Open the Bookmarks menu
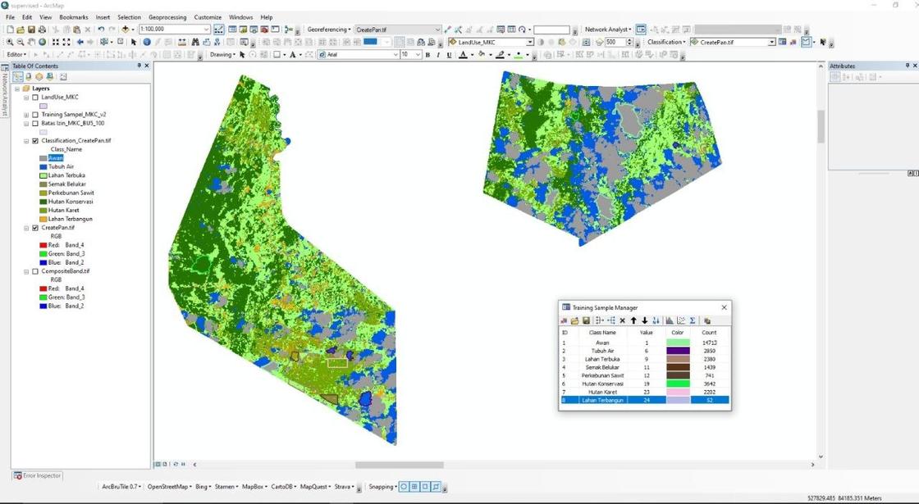Screen dimensions: 919x504 tap(73, 17)
